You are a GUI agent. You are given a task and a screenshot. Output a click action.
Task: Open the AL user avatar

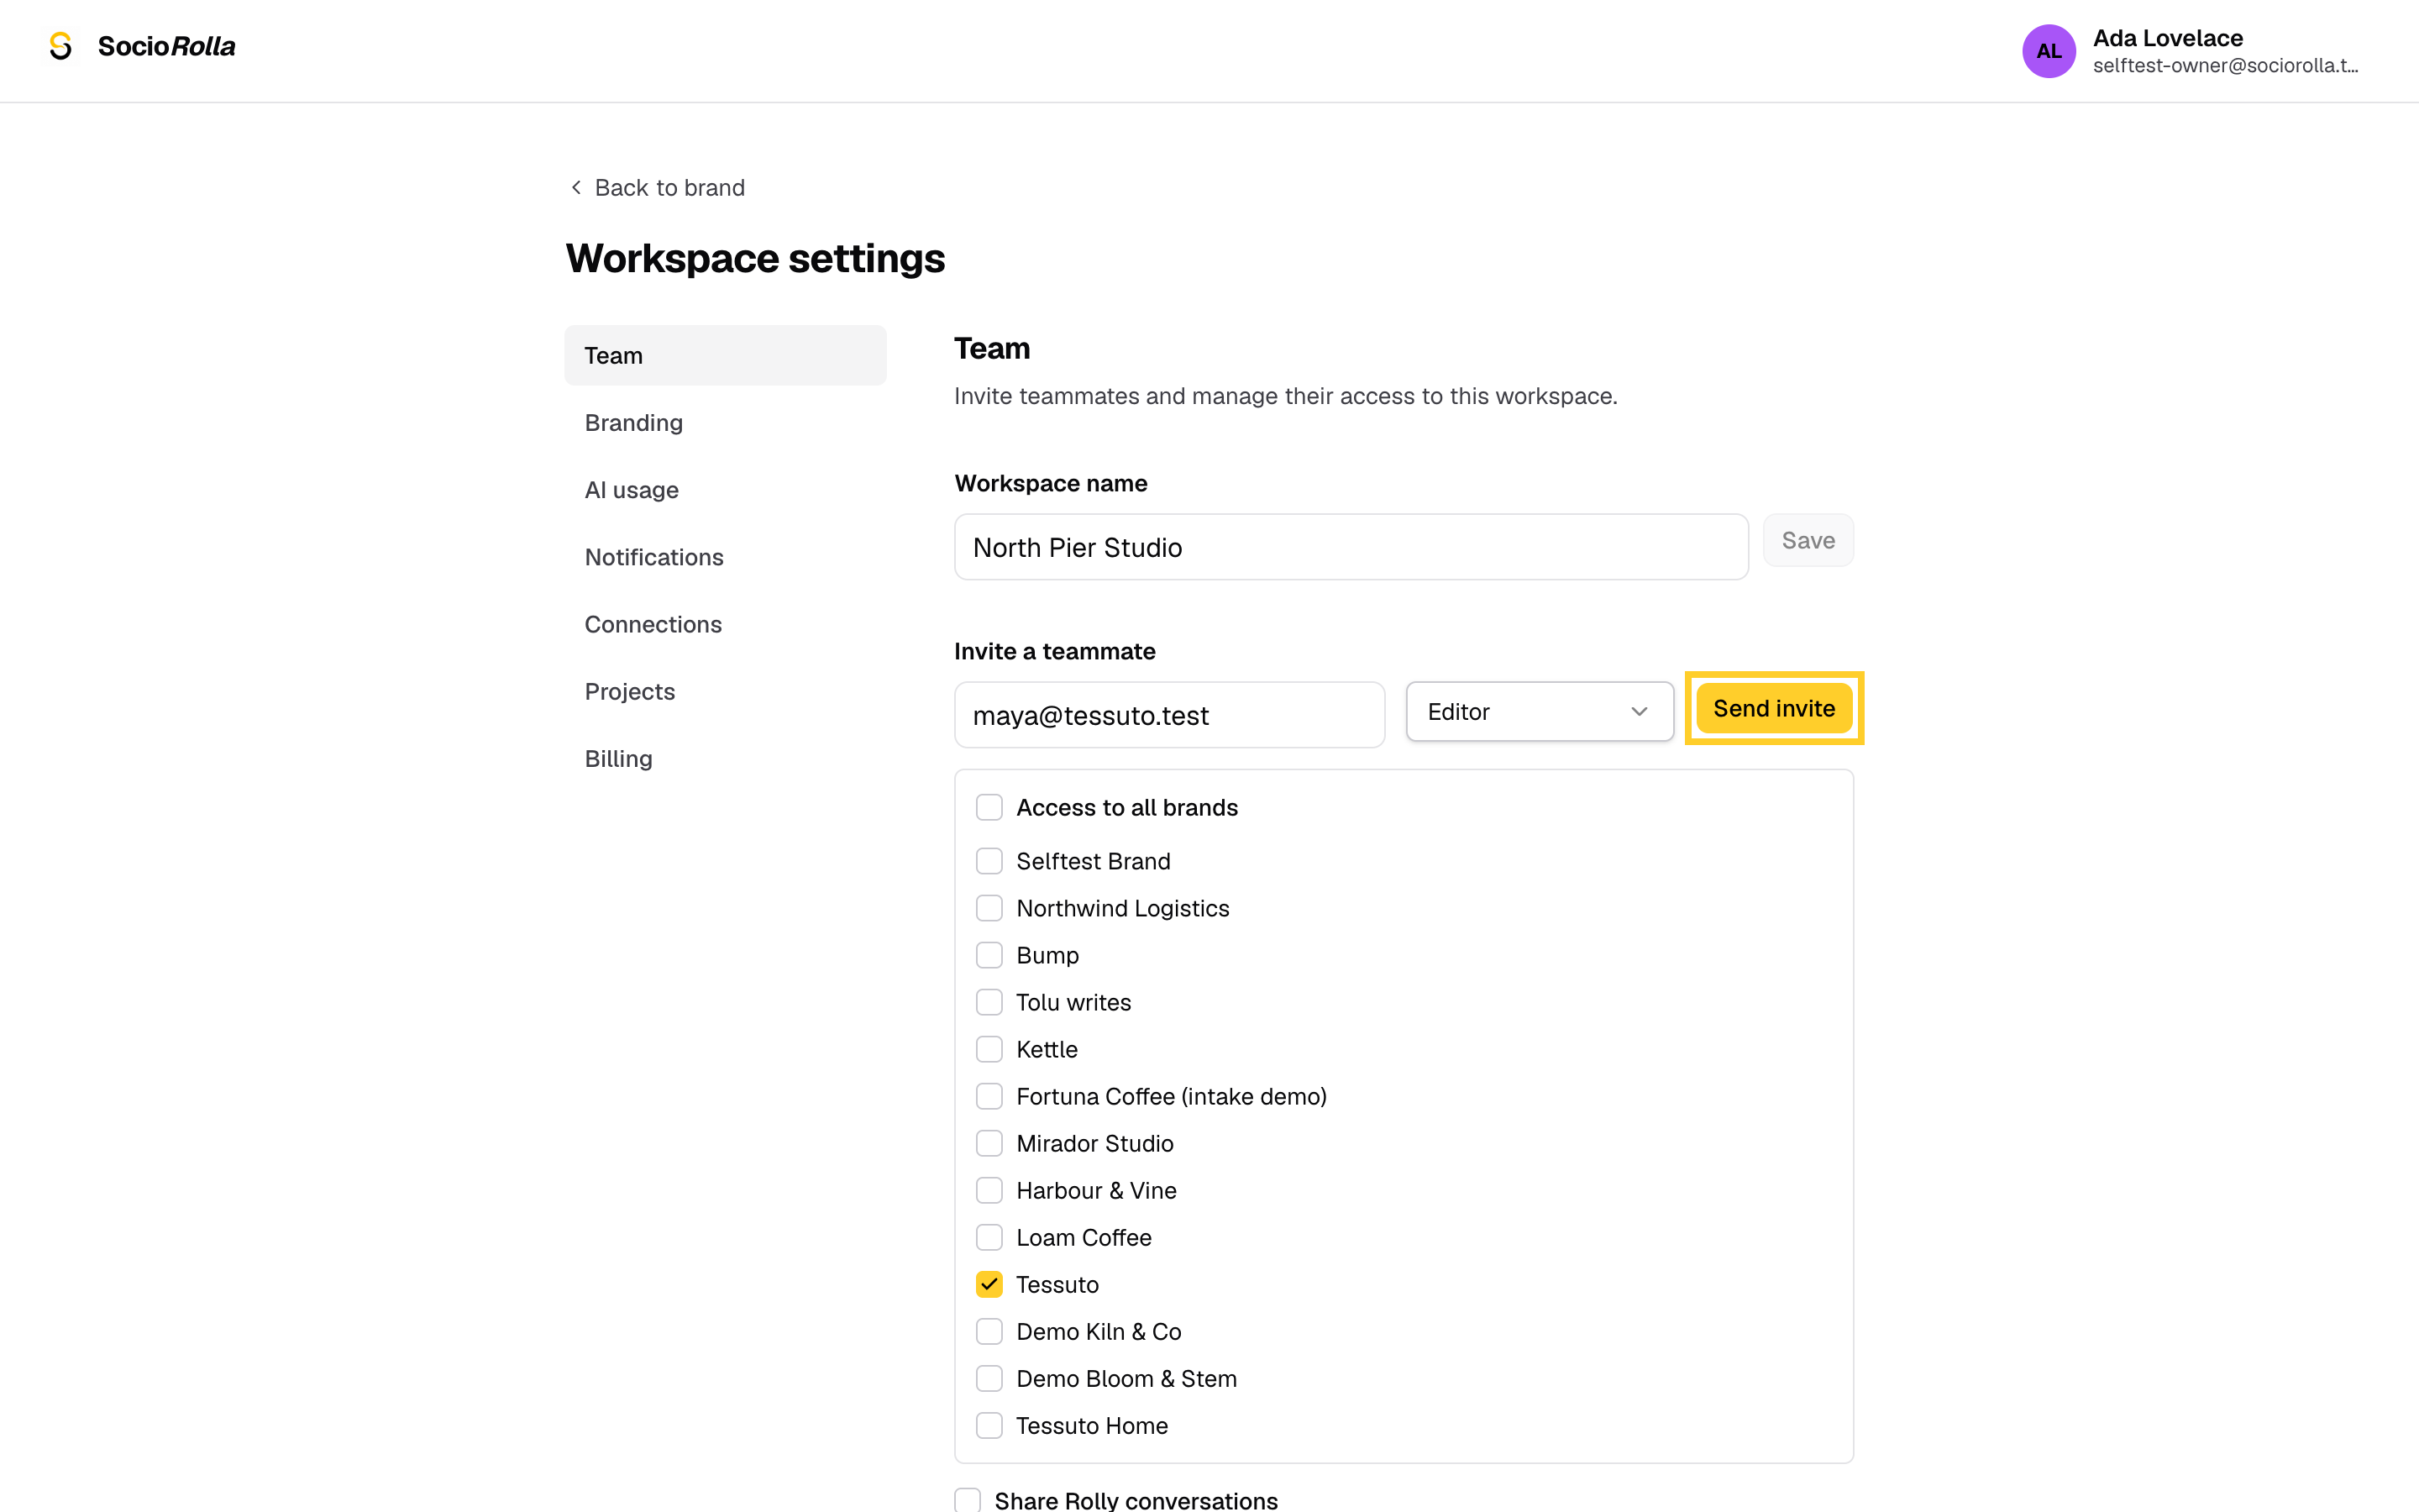click(2048, 51)
